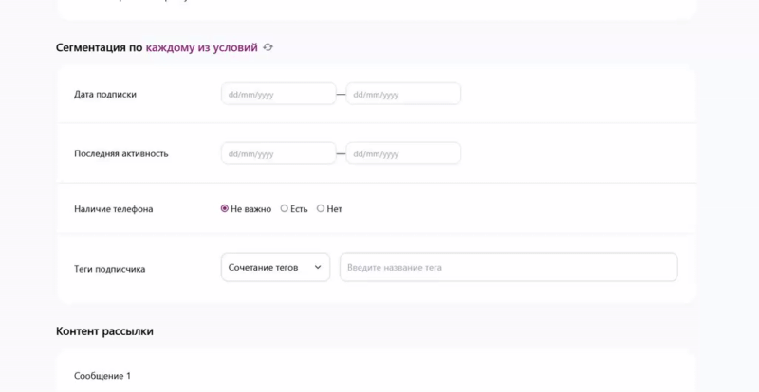The height and width of the screenshot is (392, 759).
Task: Open the 'Сочетание тегов' dropdown
Action: pos(275,267)
